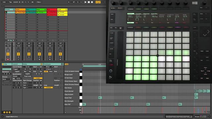The width and height of the screenshot is (212, 119).
Task: Select the Bongo Land drum row
Action: coord(72,74)
